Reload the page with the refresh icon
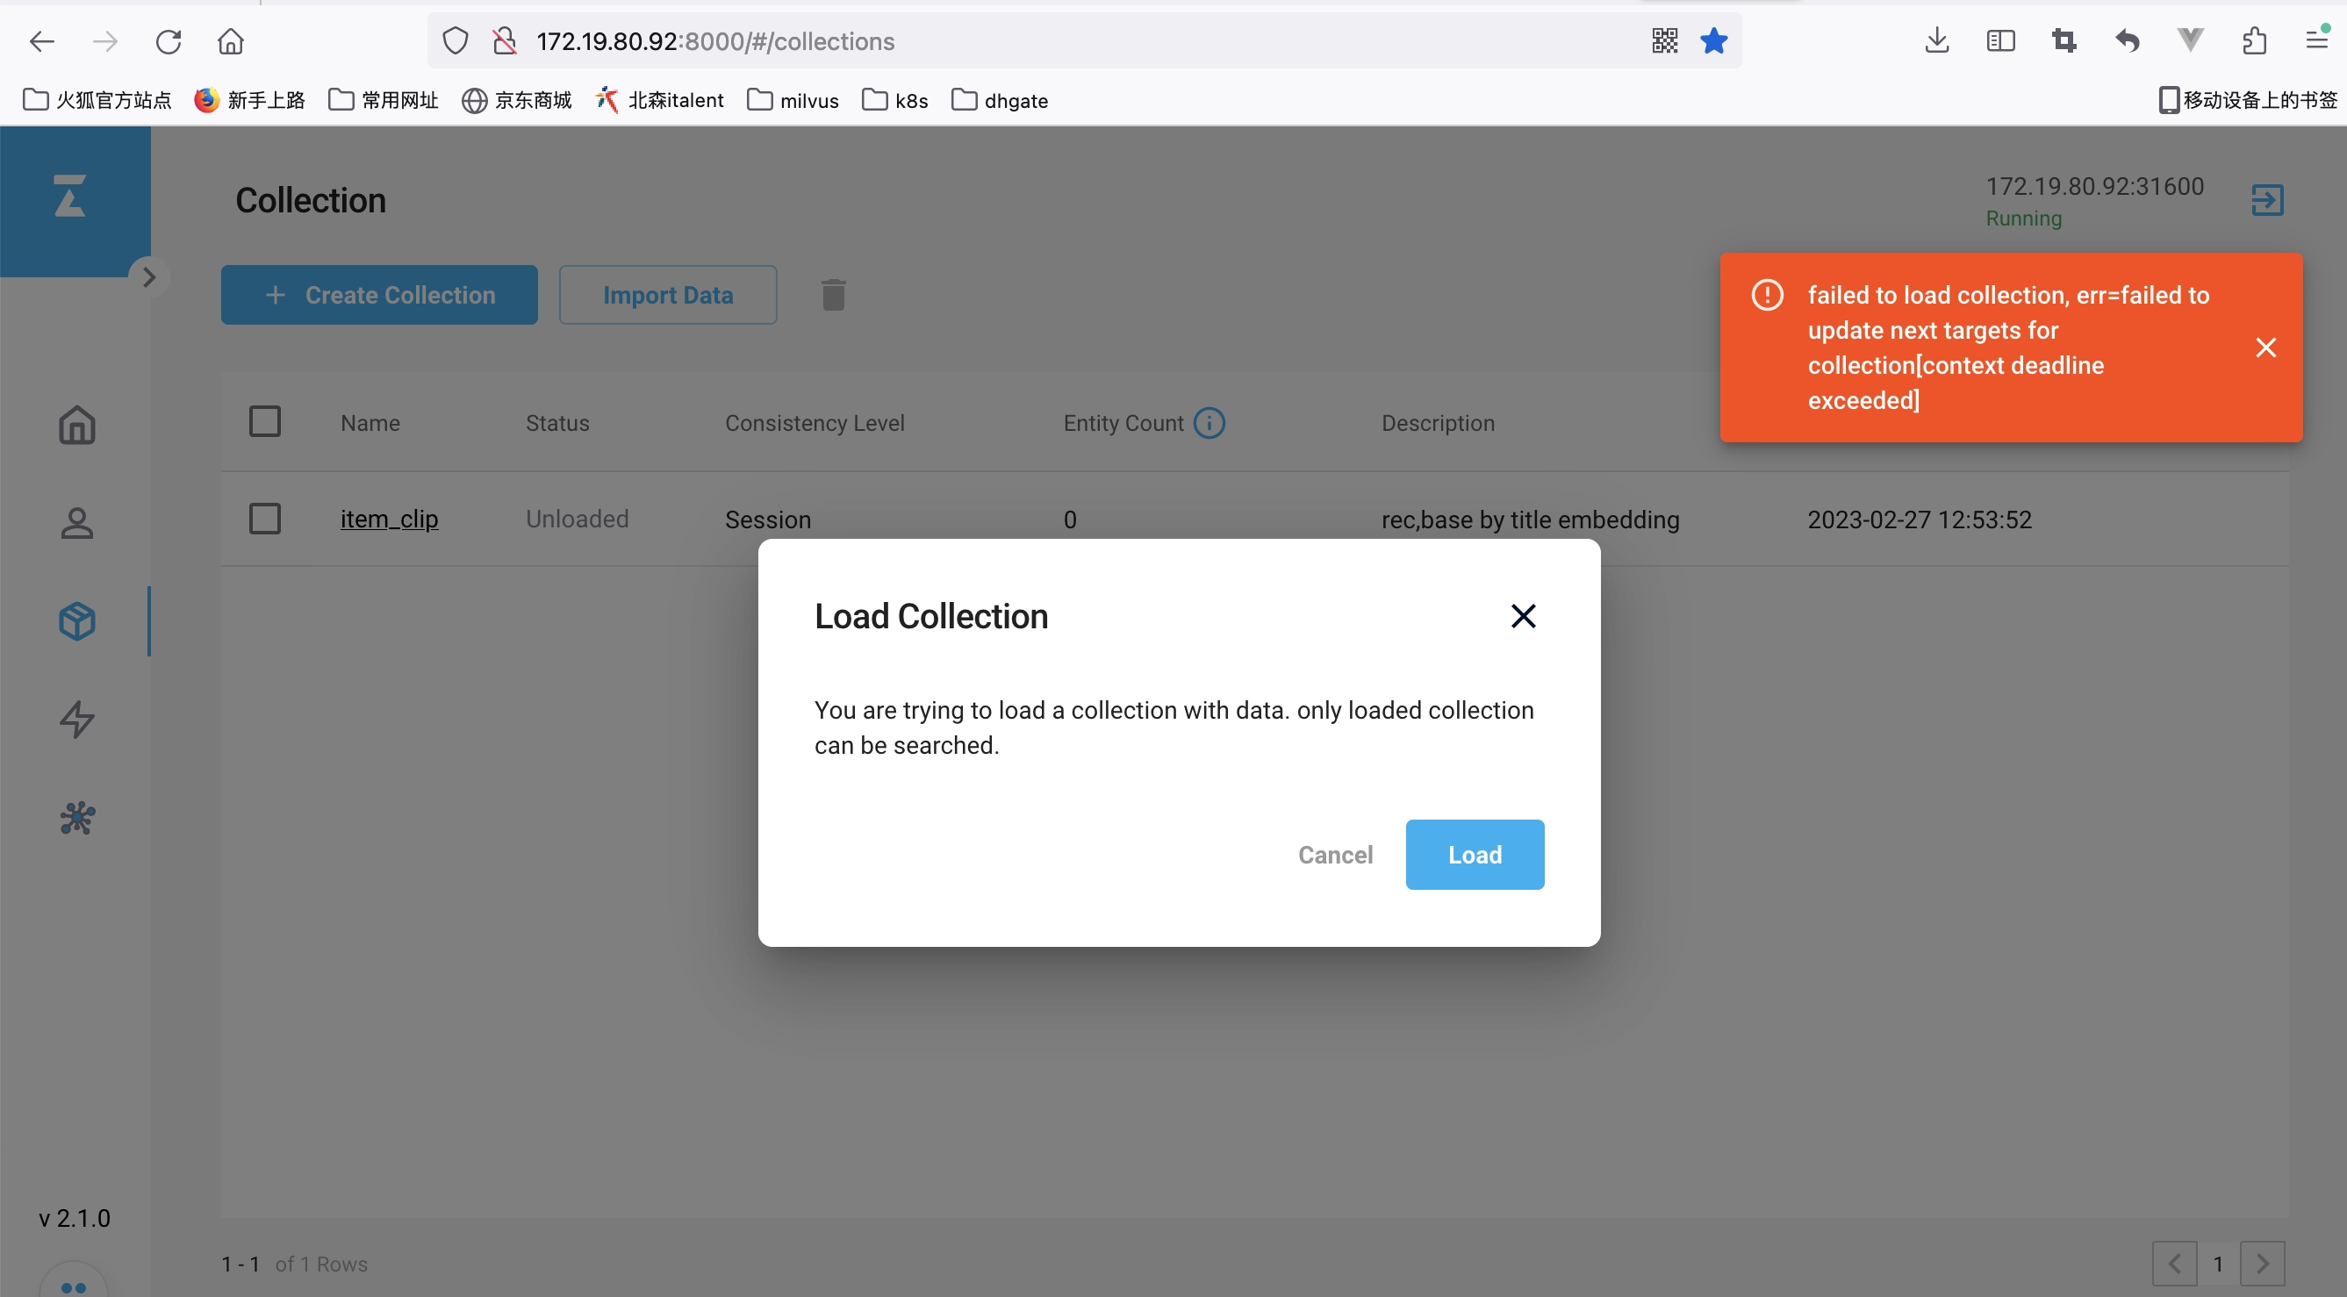Screen dimensions: 2347x1297 coord(168,41)
